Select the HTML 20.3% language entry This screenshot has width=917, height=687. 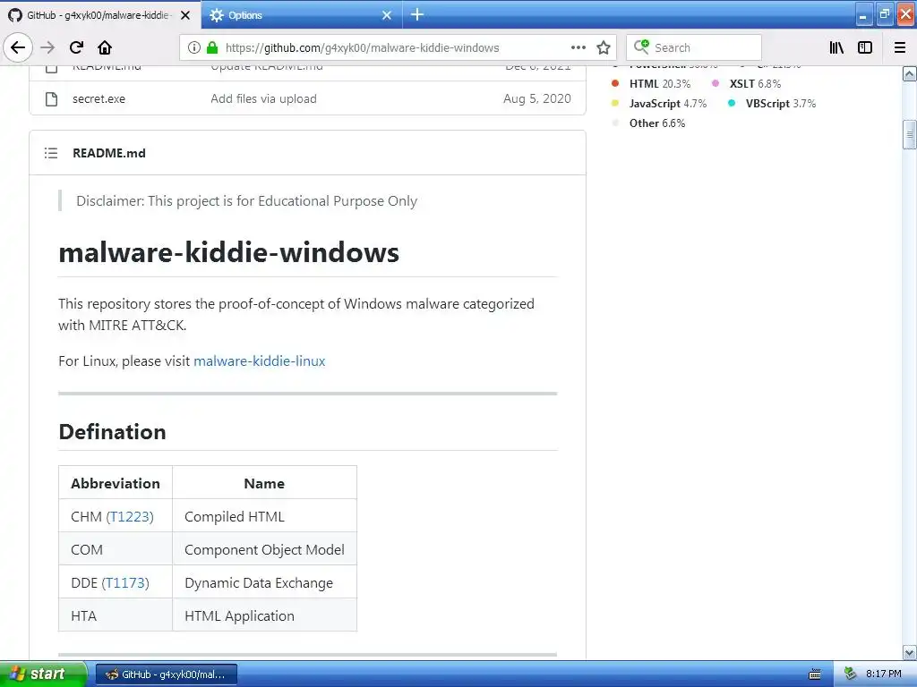[660, 83]
